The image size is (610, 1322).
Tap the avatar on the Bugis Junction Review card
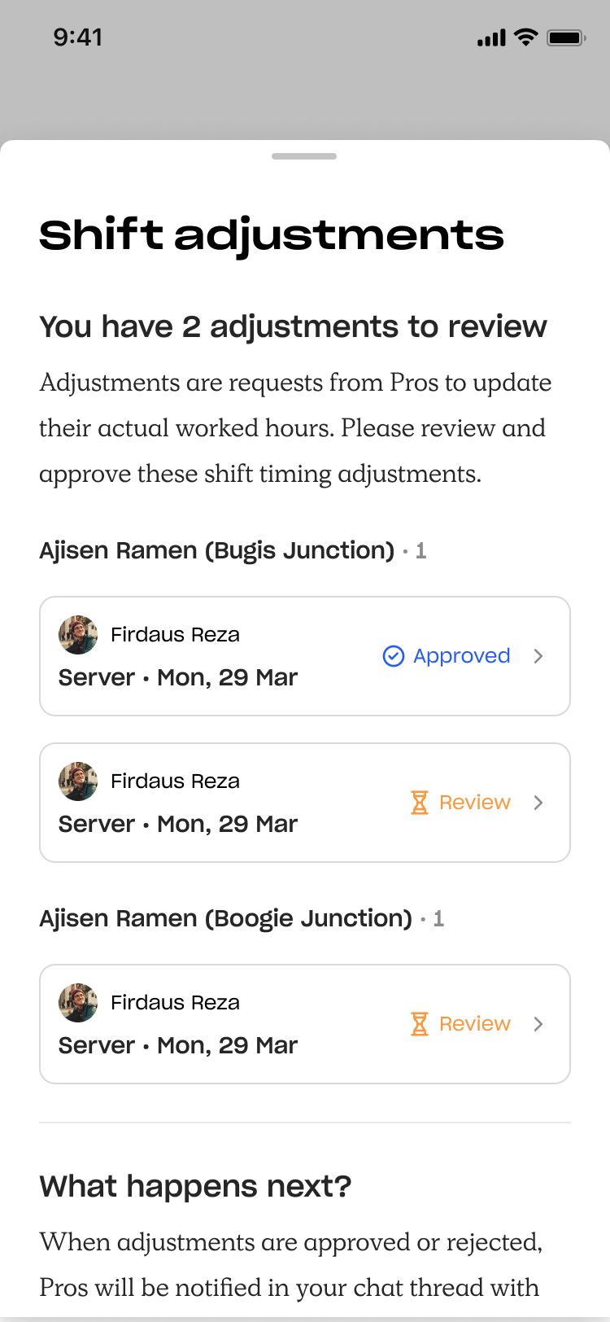pos(78,781)
